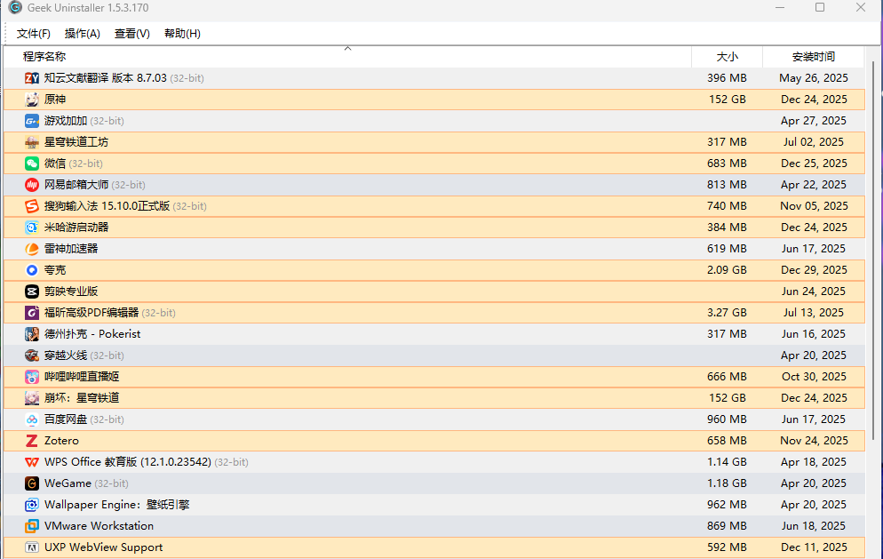Select the 游戏加加 program name
This screenshot has width=883, height=559.
click(66, 121)
